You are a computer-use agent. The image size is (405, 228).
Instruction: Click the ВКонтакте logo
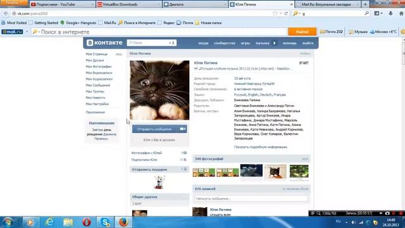(x=104, y=42)
